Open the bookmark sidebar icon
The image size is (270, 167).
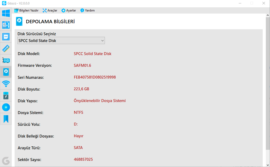coord(6,119)
